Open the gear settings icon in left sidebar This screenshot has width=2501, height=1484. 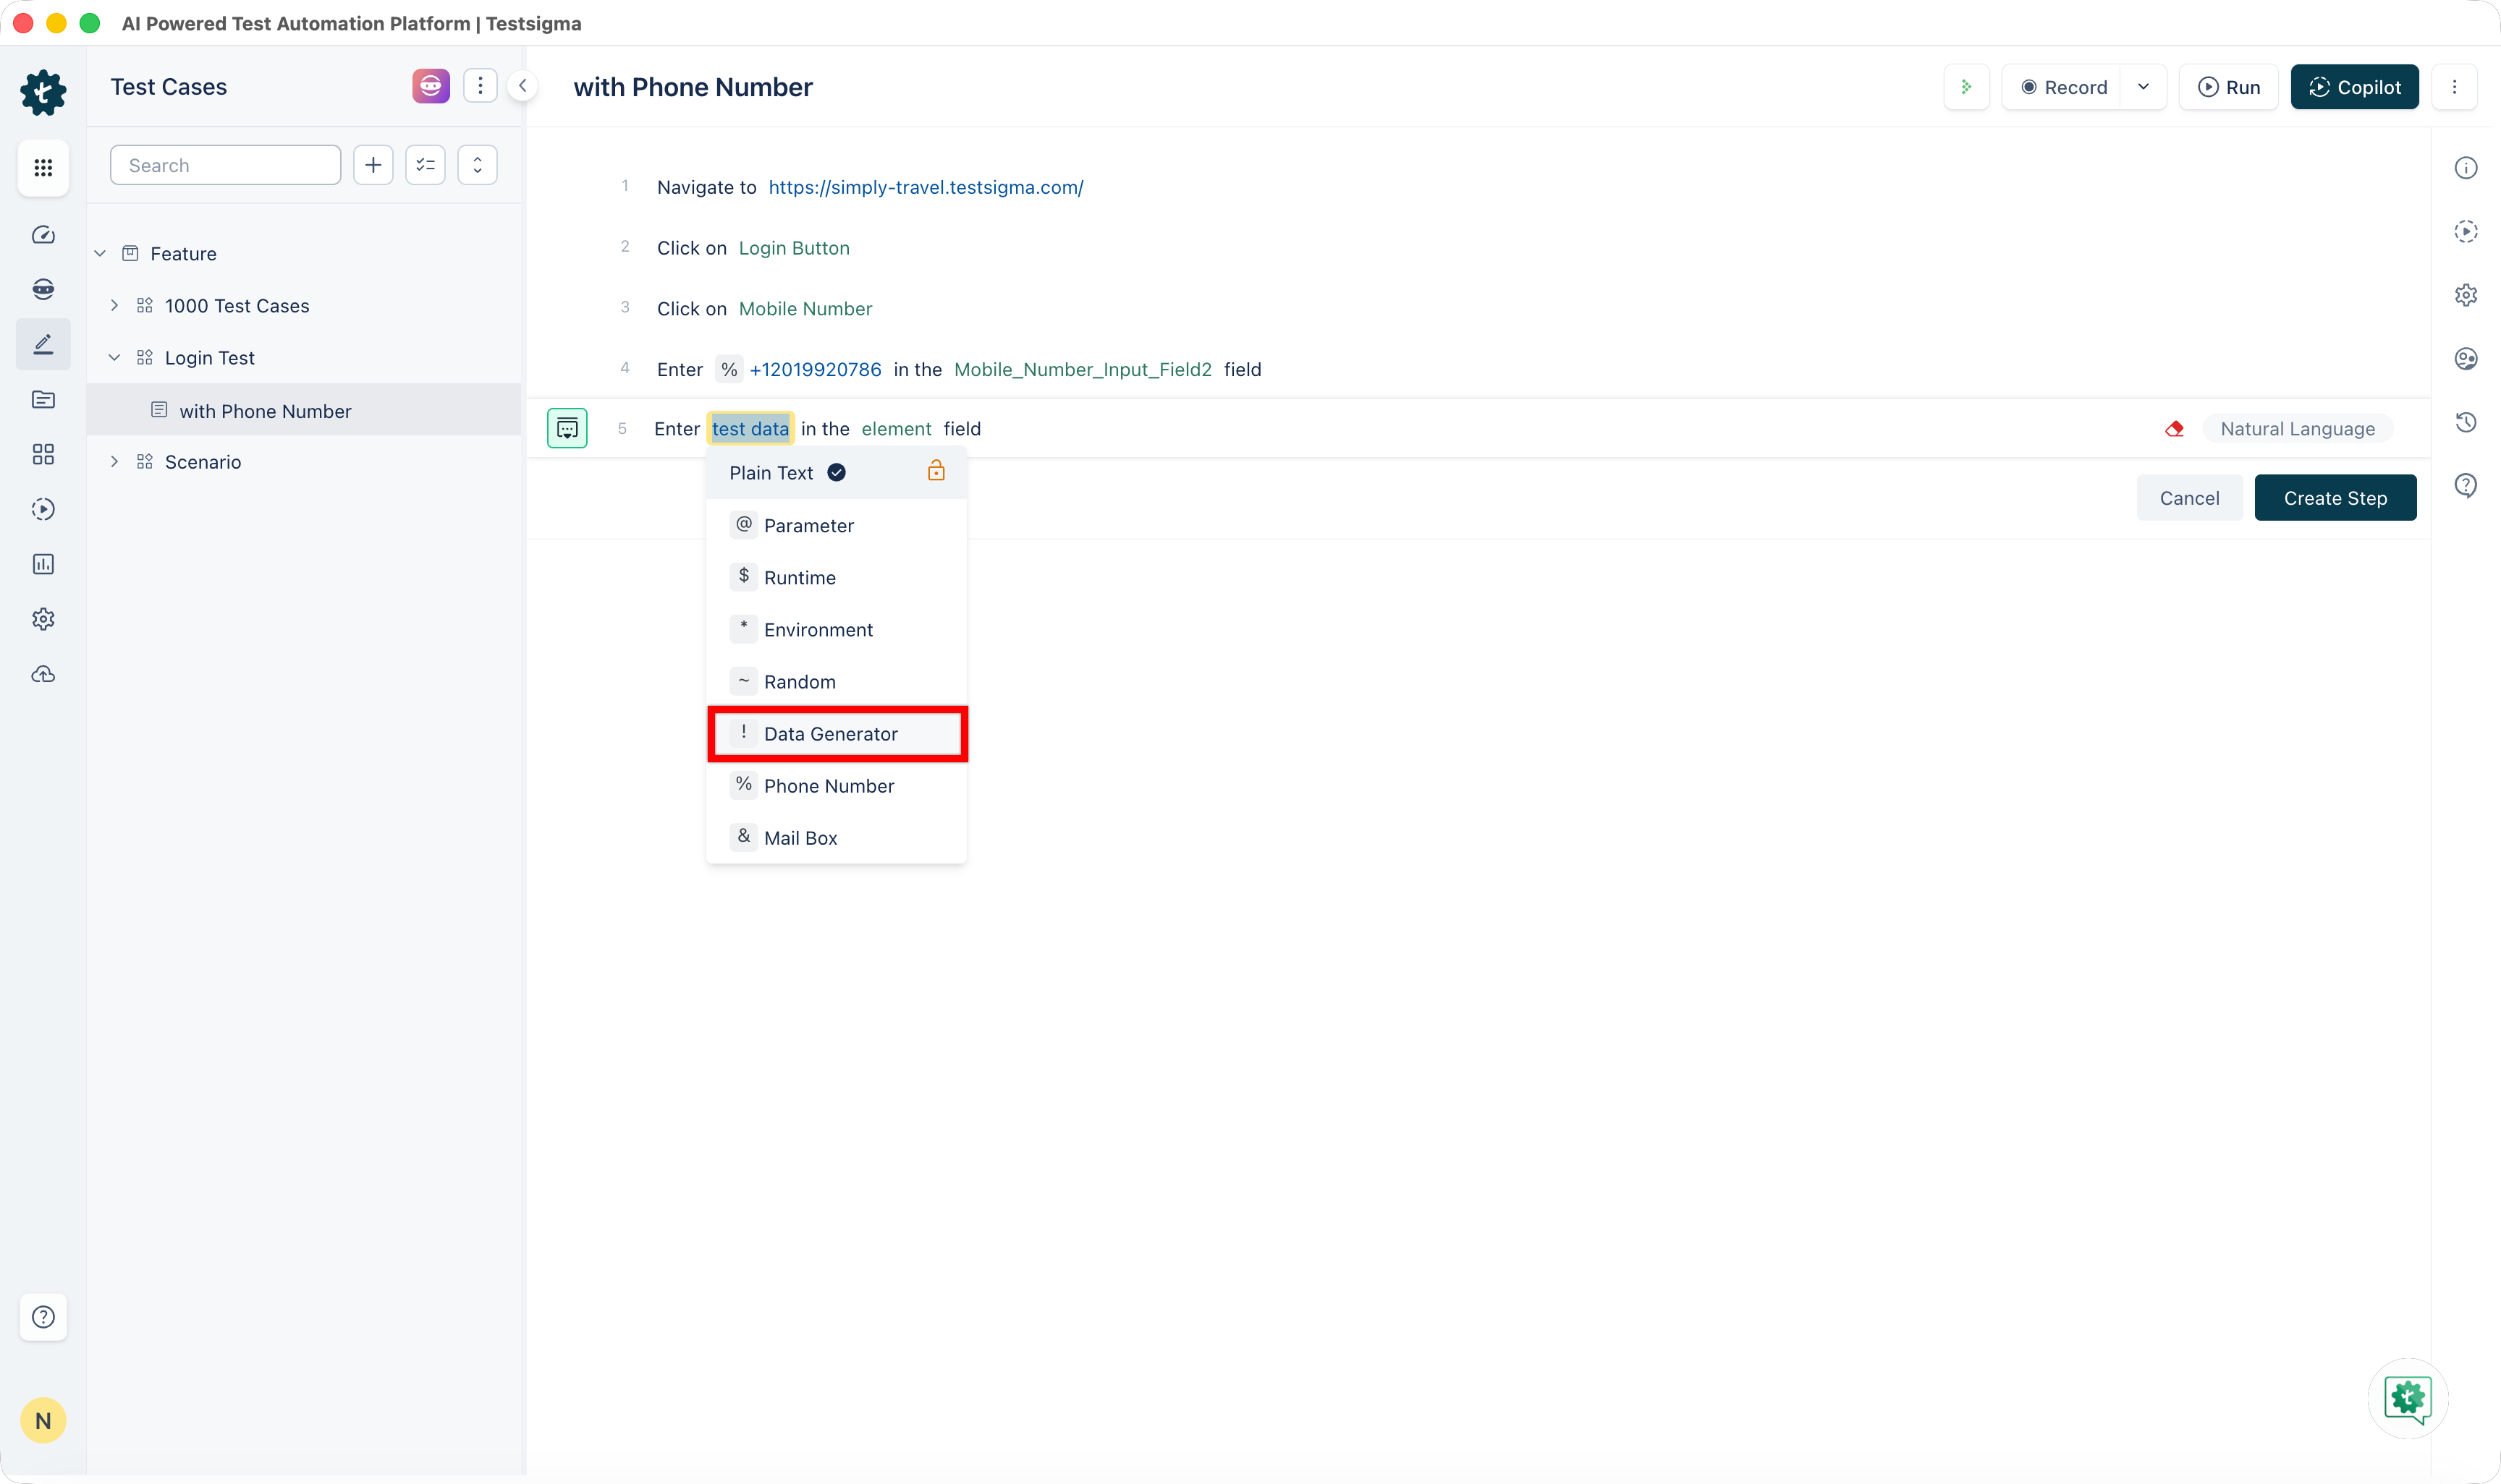coord(43,619)
